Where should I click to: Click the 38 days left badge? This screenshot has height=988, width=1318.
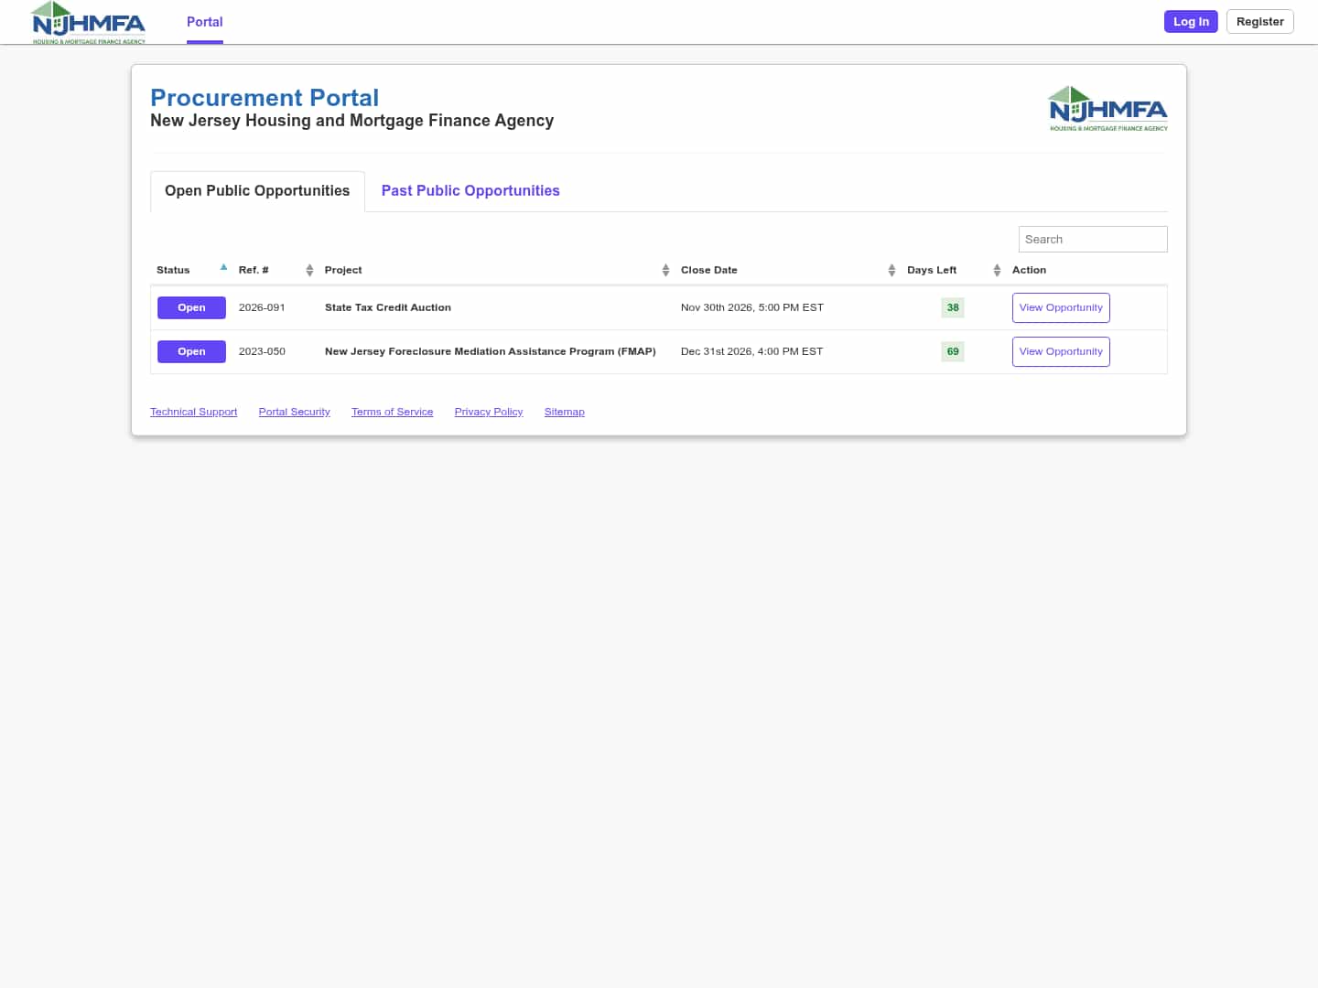pos(953,307)
